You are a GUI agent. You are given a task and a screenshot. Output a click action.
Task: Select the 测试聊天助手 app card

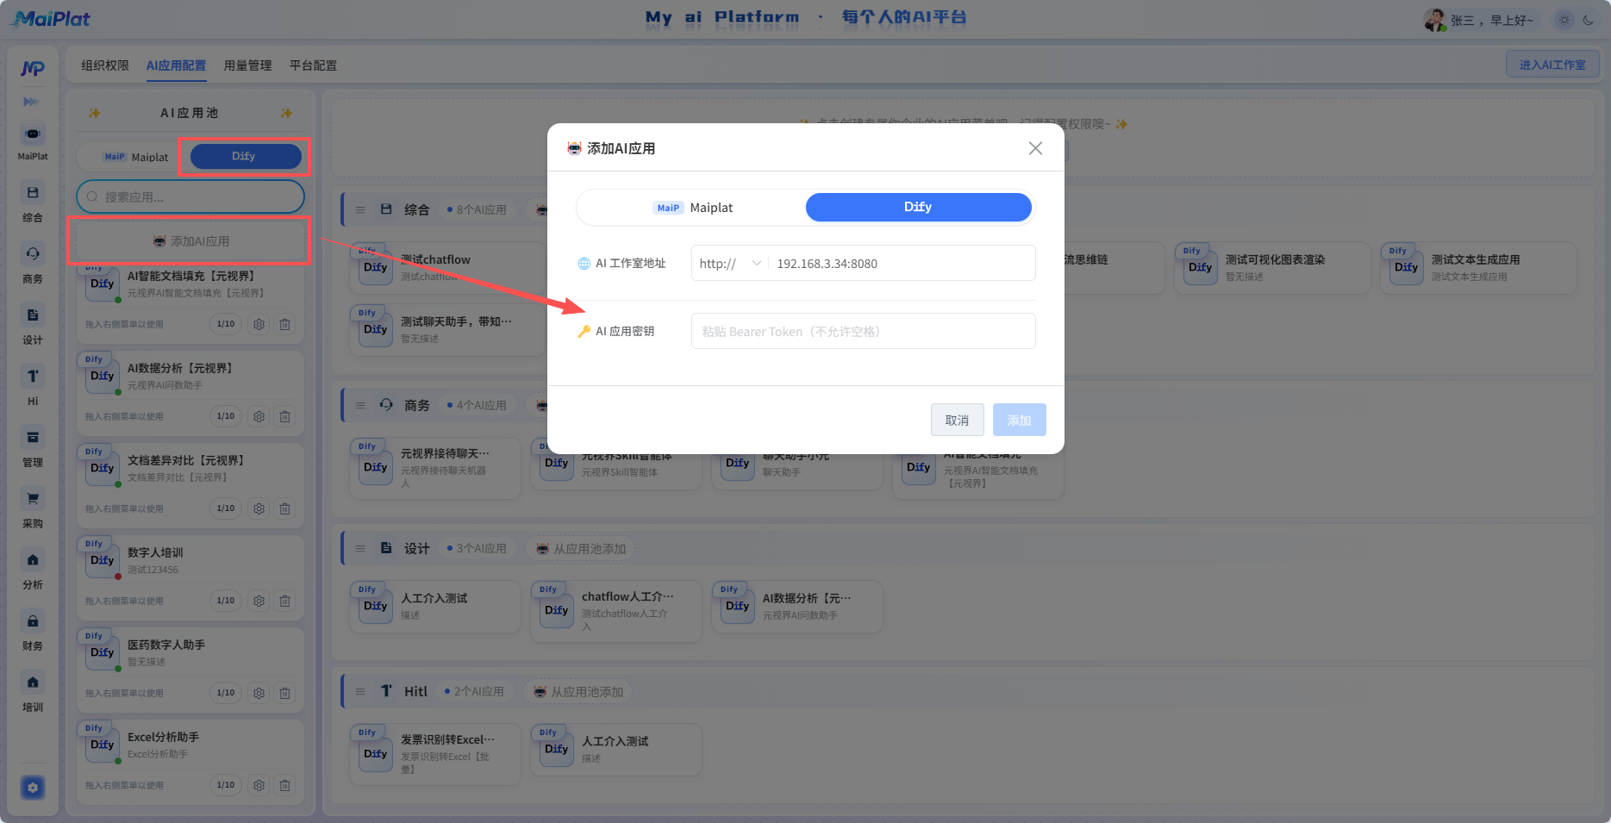click(447, 329)
